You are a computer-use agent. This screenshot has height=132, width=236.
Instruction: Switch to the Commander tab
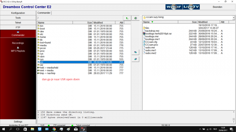[44, 13]
